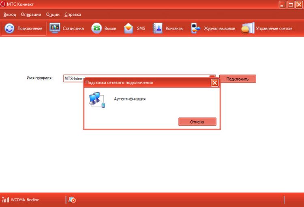The image size is (304, 207).
Task: Select the Журнал вызовов toolbar label
Action: (219, 28)
